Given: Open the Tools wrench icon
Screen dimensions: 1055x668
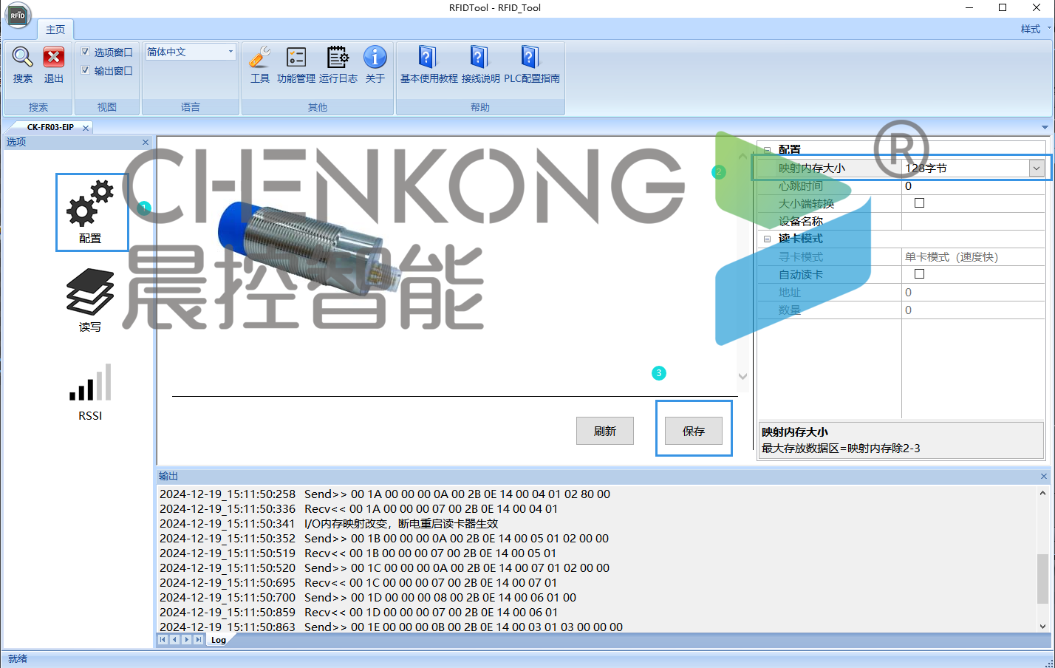Looking at the screenshot, I should point(259,58).
